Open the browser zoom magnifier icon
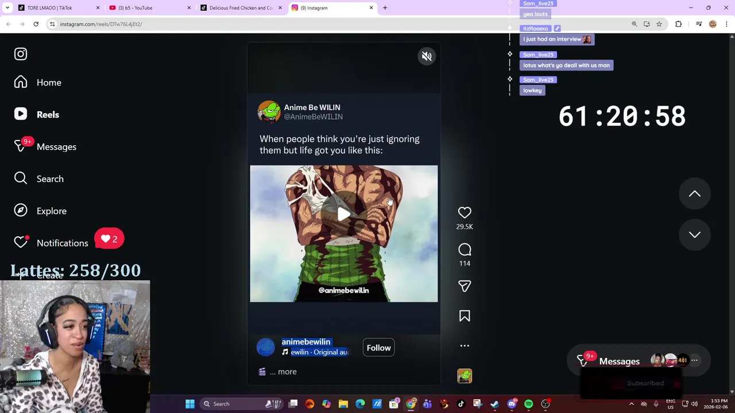 635,24
